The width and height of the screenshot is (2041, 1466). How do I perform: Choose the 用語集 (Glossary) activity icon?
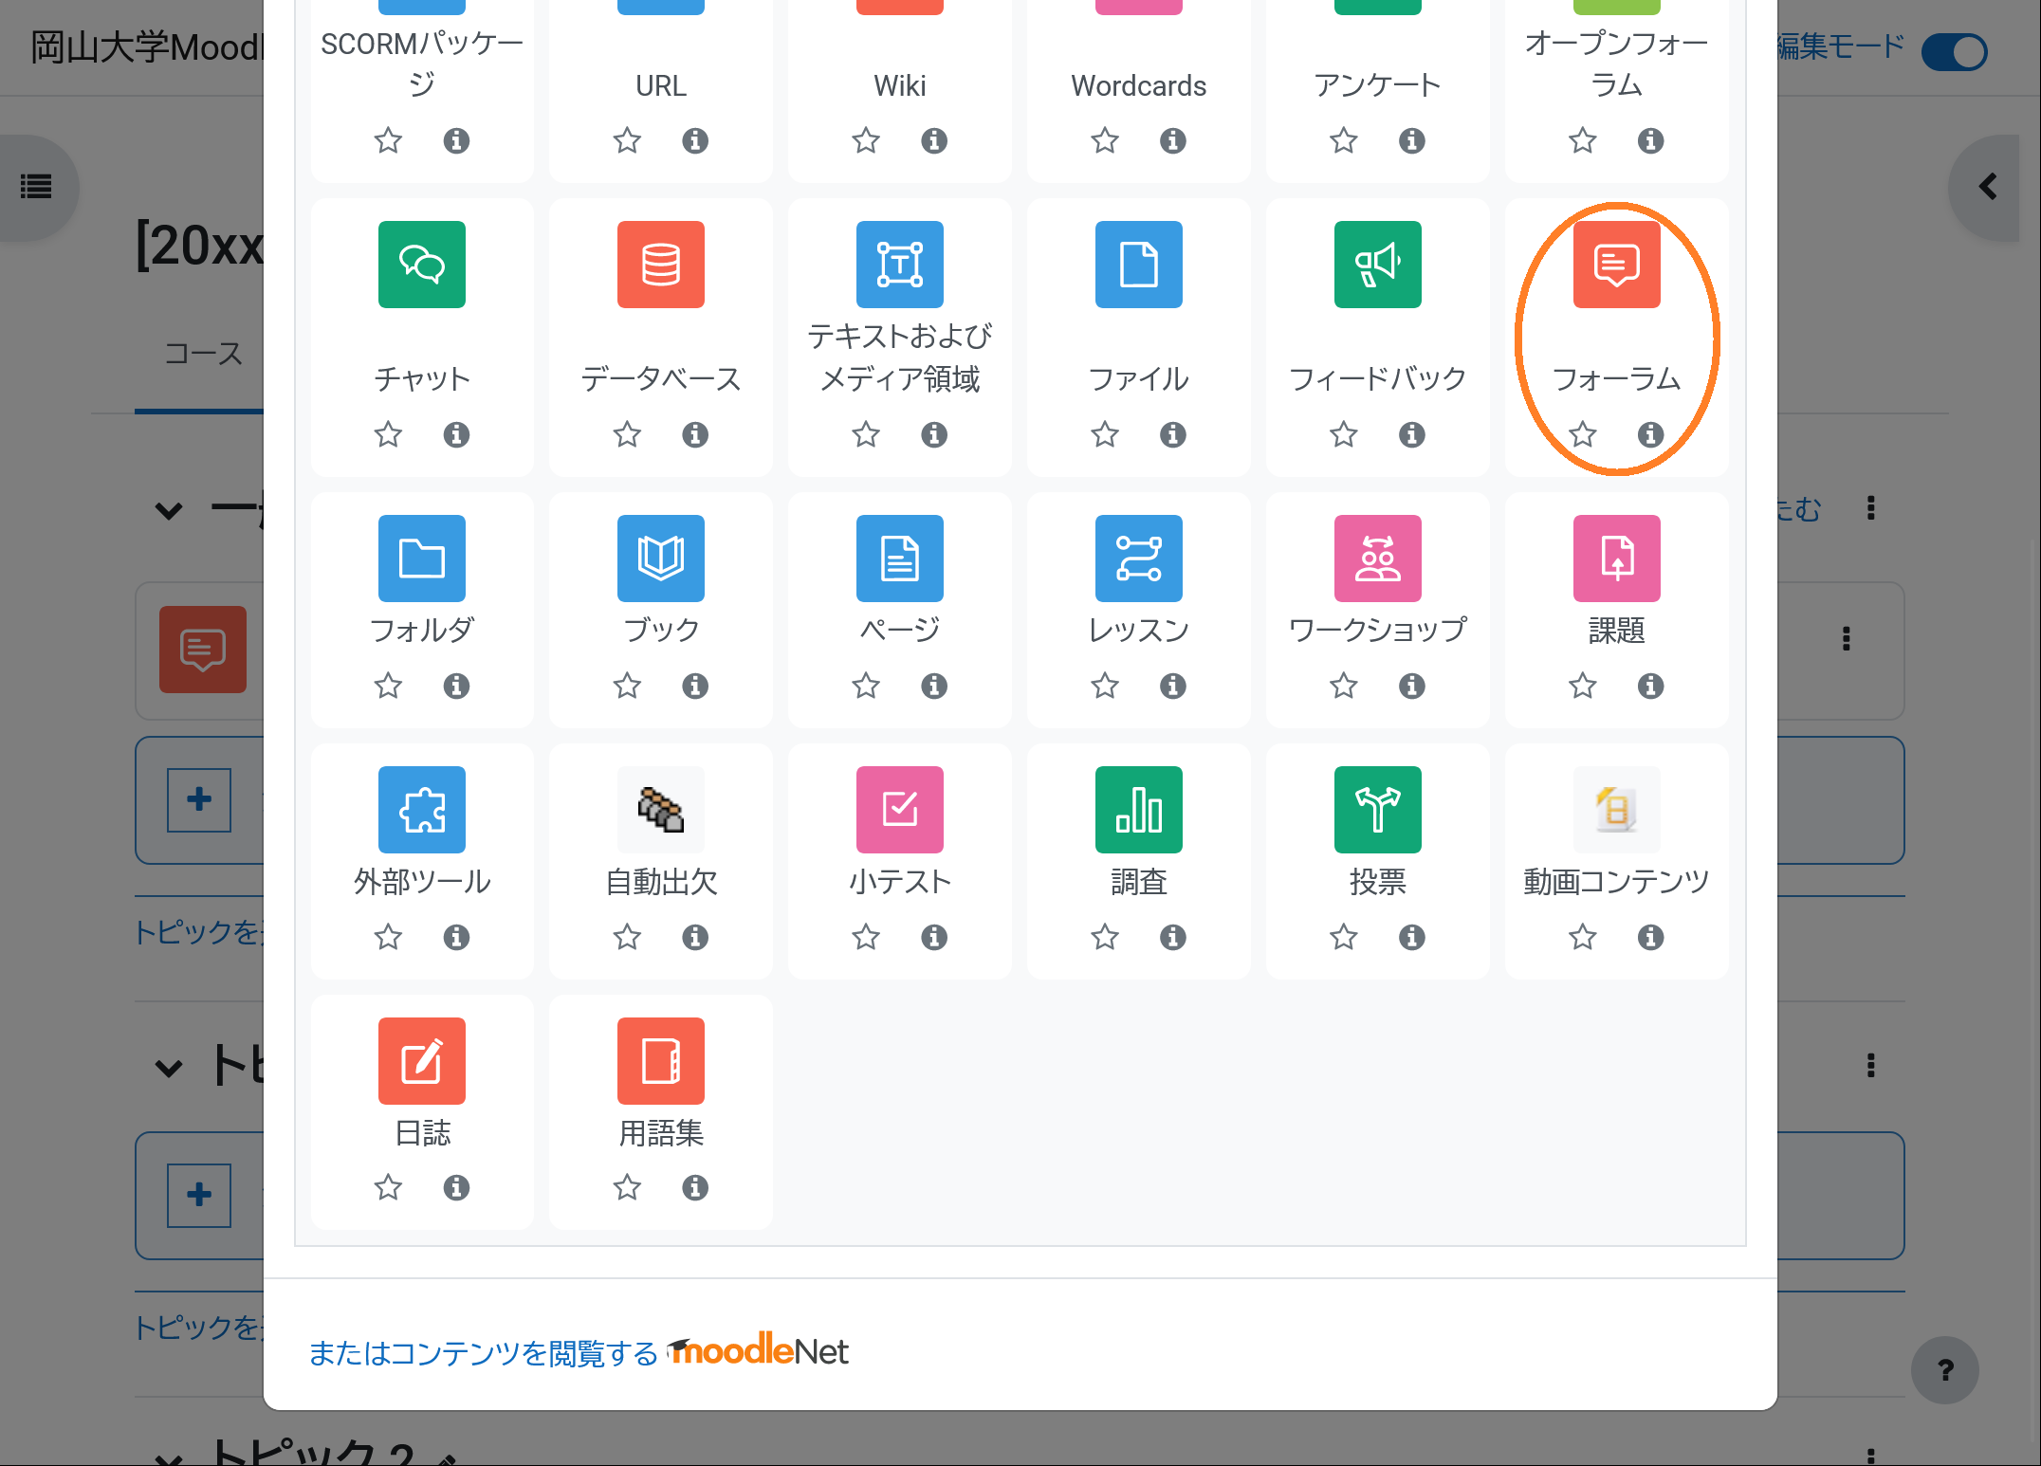661,1061
